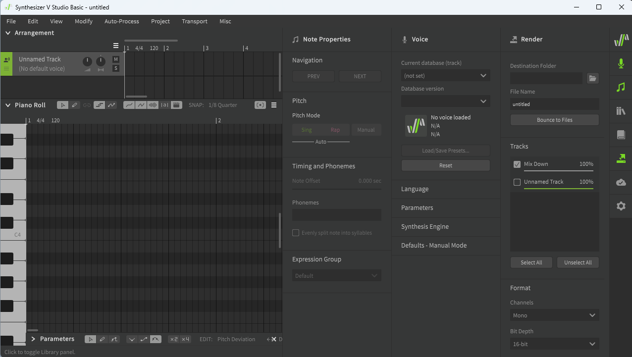Viewport: 632px width, 357px height.
Task: Open the Synthesizer V logo sidebar panel
Action: tap(621, 40)
